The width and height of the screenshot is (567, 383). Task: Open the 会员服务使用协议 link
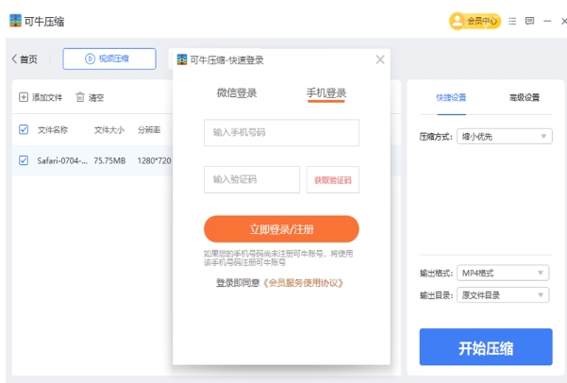(302, 283)
